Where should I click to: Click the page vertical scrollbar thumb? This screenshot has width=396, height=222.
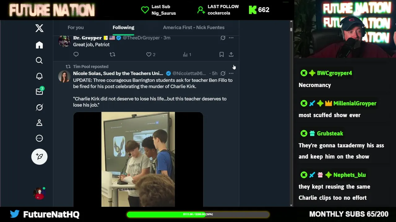(291, 29)
